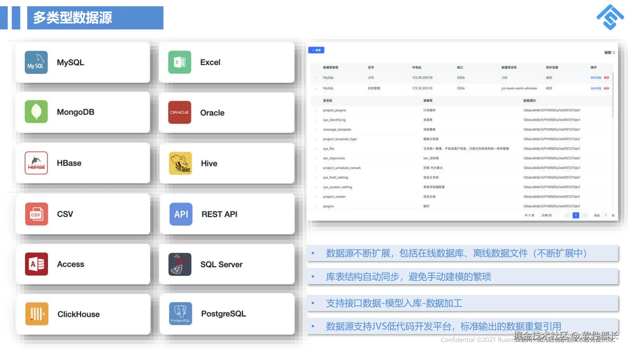The height and width of the screenshot is (350, 628).
Task: Select the red CSV file icon
Action: point(36,214)
